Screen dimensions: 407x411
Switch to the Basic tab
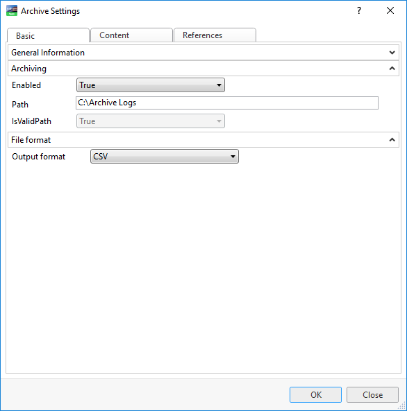pyautogui.click(x=48, y=35)
